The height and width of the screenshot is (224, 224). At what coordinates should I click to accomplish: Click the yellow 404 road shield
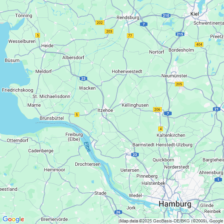(x=199, y=44)
